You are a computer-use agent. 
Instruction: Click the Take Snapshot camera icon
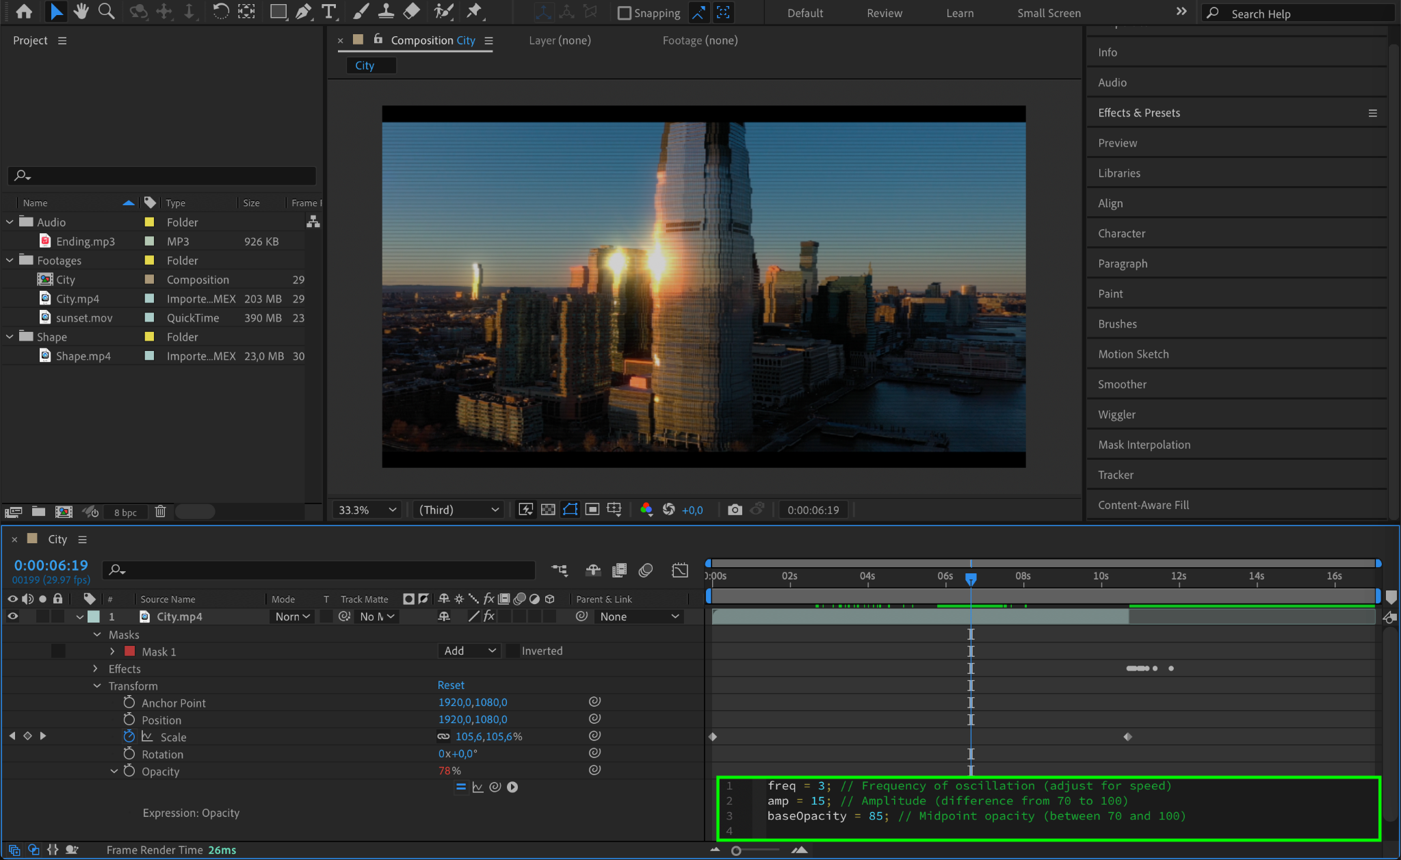click(735, 510)
